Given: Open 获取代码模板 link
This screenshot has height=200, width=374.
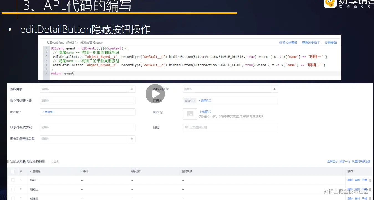Looking at the screenshot, I should (x=288, y=43).
